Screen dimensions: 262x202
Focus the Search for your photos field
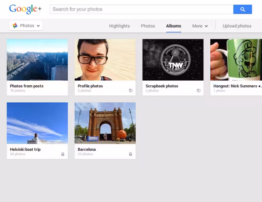tap(141, 10)
